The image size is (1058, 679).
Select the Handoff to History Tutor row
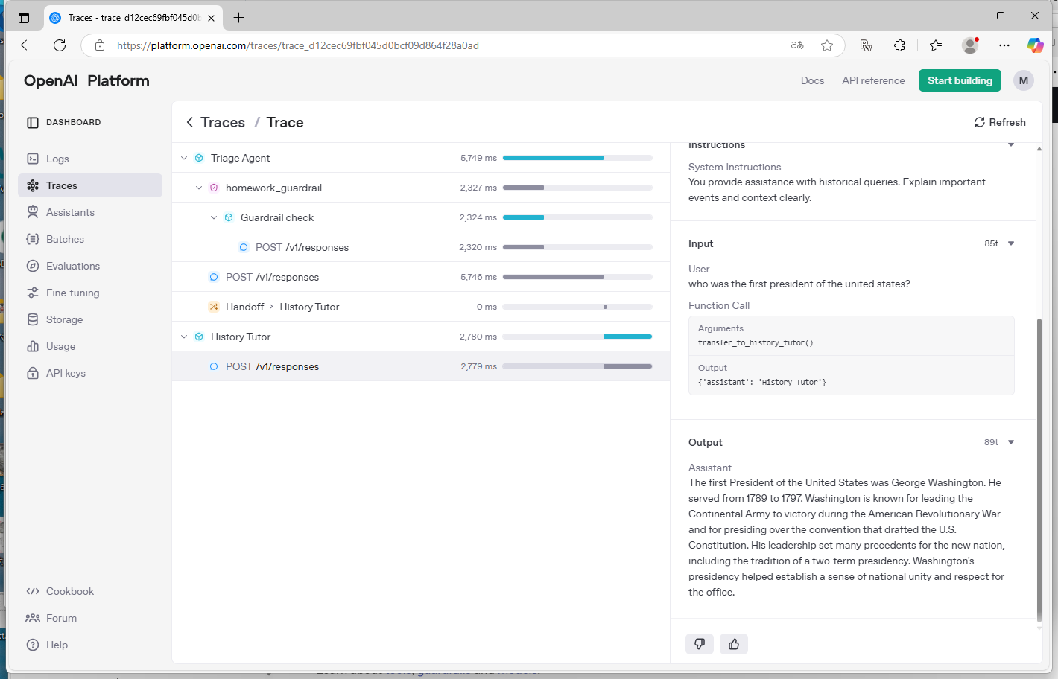tap(421, 307)
